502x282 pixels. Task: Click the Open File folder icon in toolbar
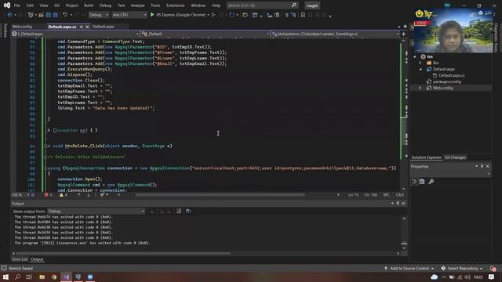pos(41,15)
